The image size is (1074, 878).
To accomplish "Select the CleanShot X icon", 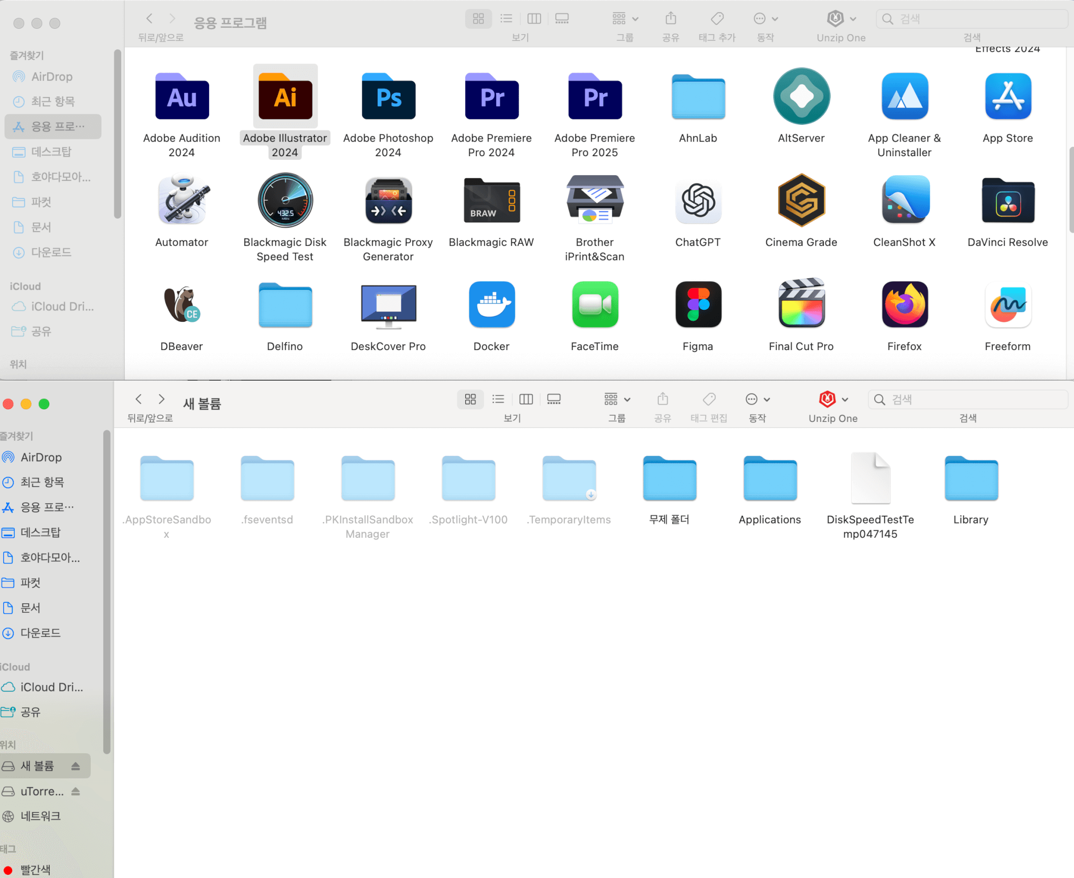I will tap(905, 200).
